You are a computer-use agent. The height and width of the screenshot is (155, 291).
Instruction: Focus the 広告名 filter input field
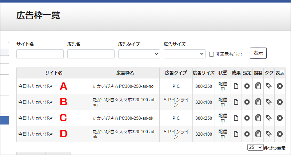pos(91,54)
